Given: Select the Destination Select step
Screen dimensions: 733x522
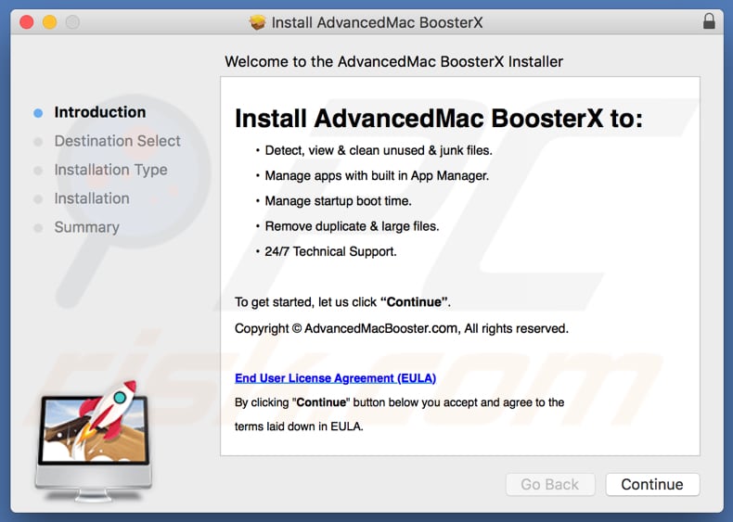Looking at the screenshot, I should click(x=117, y=141).
